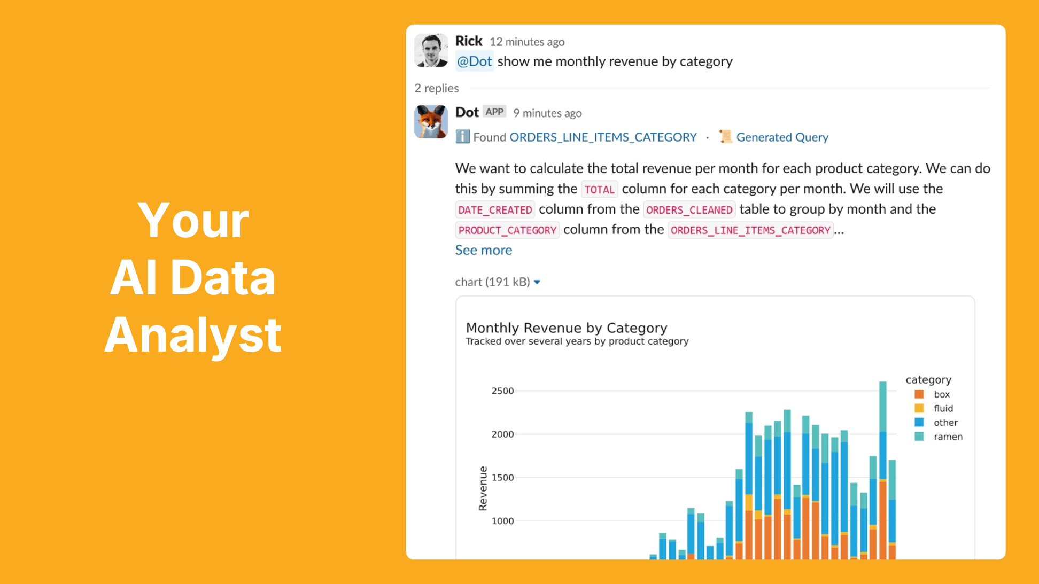Click the @Dot mention
Viewport: 1039px width, 584px height.
pos(475,61)
